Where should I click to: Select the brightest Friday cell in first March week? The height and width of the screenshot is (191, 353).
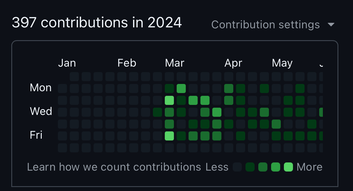point(169,136)
